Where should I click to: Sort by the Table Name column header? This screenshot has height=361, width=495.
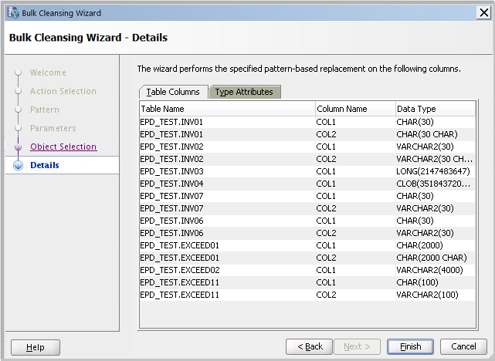click(x=226, y=109)
